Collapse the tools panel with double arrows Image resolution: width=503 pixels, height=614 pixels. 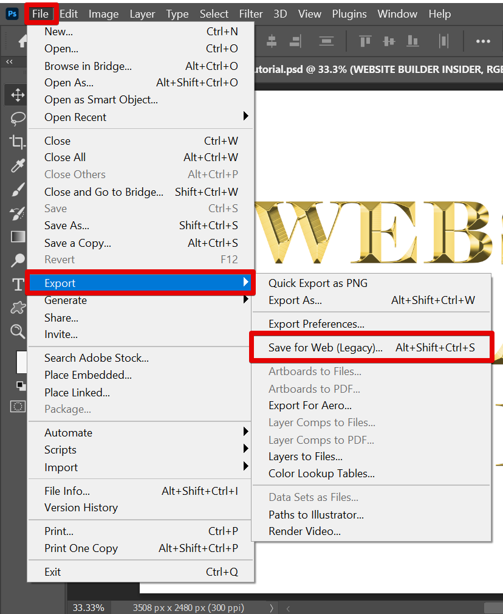pyautogui.click(x=9, y=61)
